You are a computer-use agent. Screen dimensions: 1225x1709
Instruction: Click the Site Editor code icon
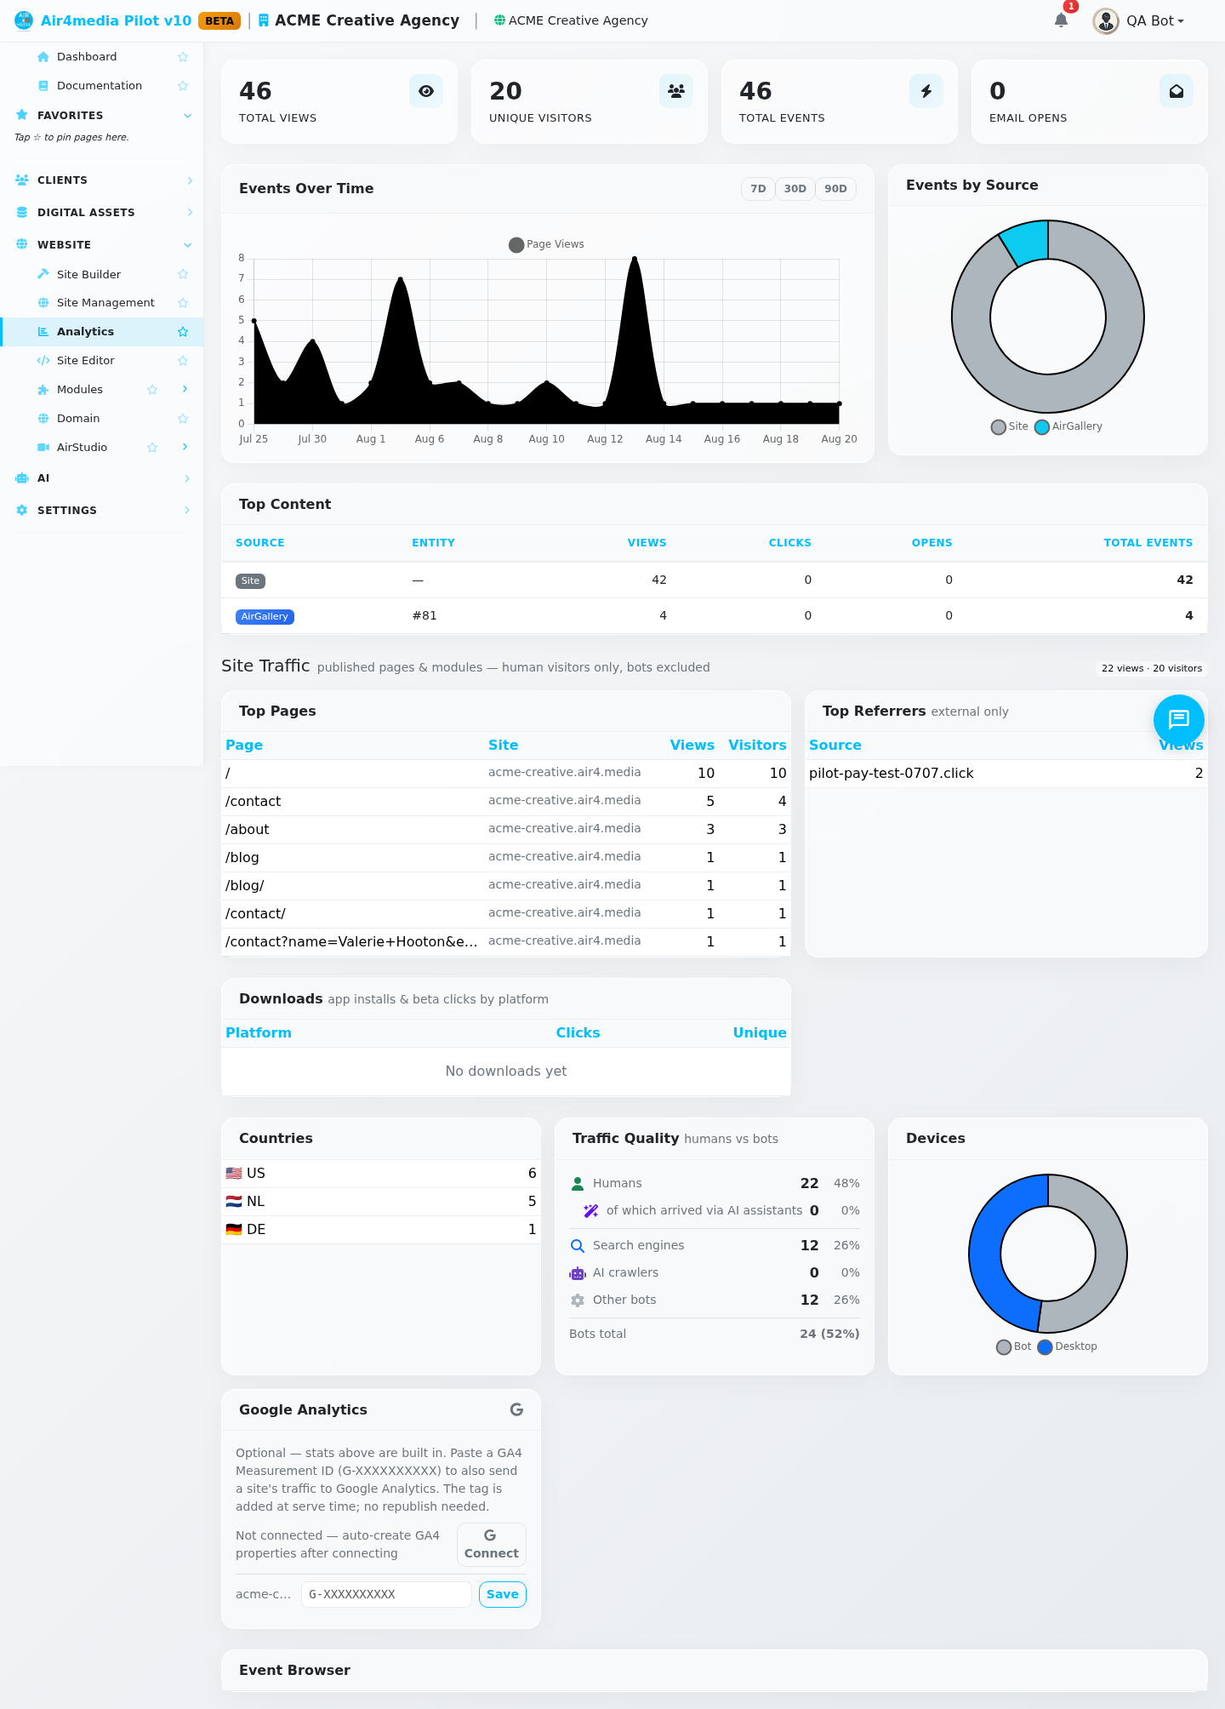[x=43, y=361]
